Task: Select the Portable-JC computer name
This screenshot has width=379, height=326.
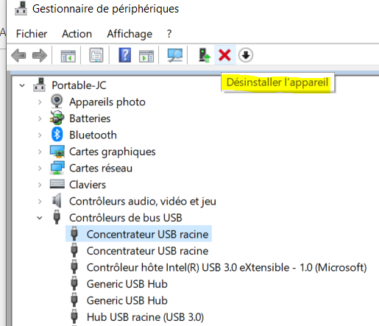Action: pos(79,85)
